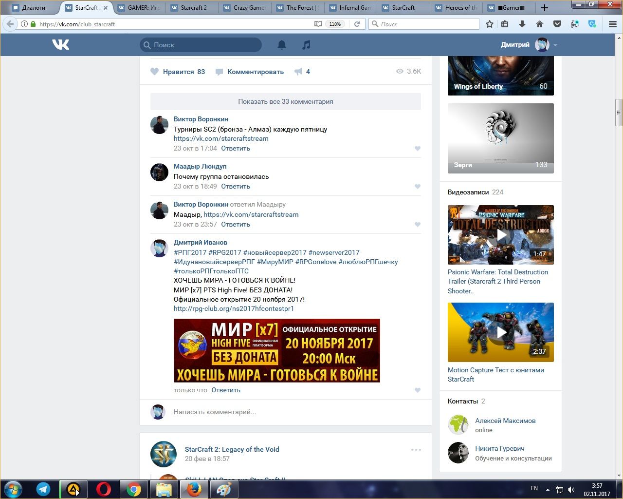Click the scissors screenshot extension icon
Viewport: 623px width, 499px height.
(x=575, y=24)
